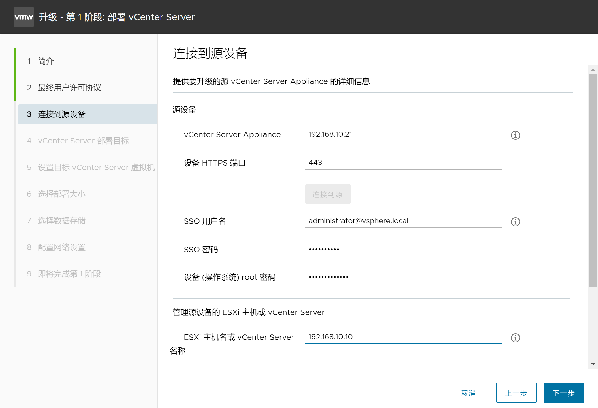
Task: Click 下一步 to continue
Action: point(564,393)
